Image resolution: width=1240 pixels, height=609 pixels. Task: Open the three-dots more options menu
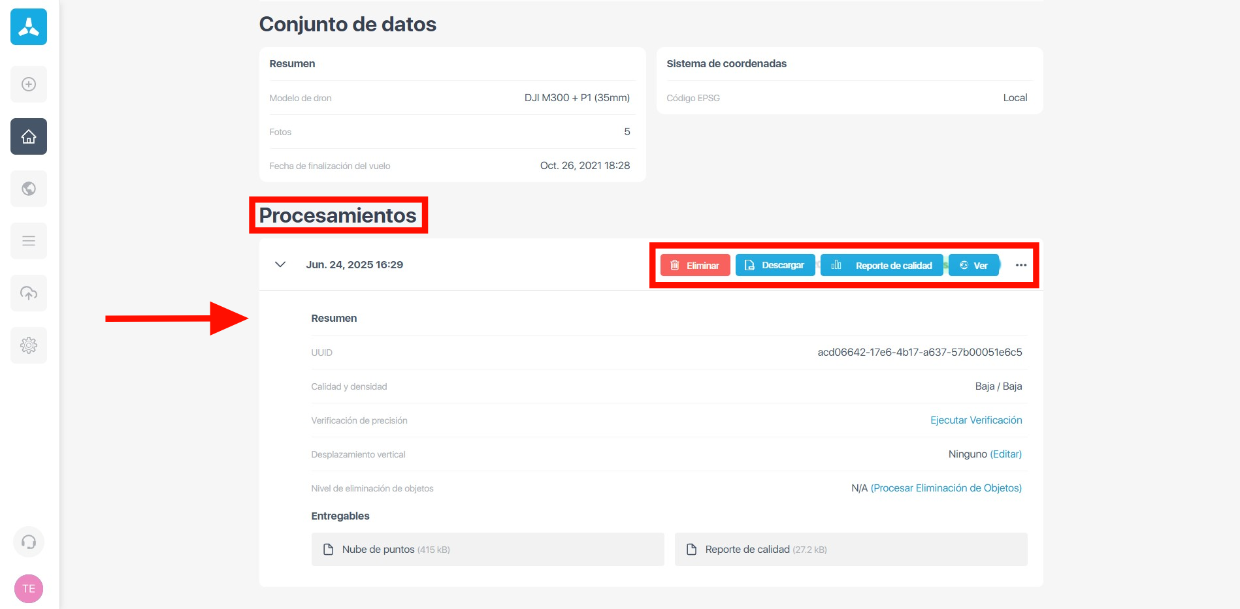(1020, 265)
